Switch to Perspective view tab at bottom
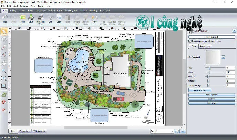 coord(24,131)
